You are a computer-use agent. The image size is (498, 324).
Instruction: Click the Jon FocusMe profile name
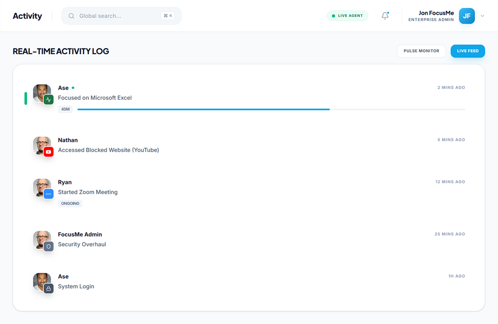tap(436, 13)
